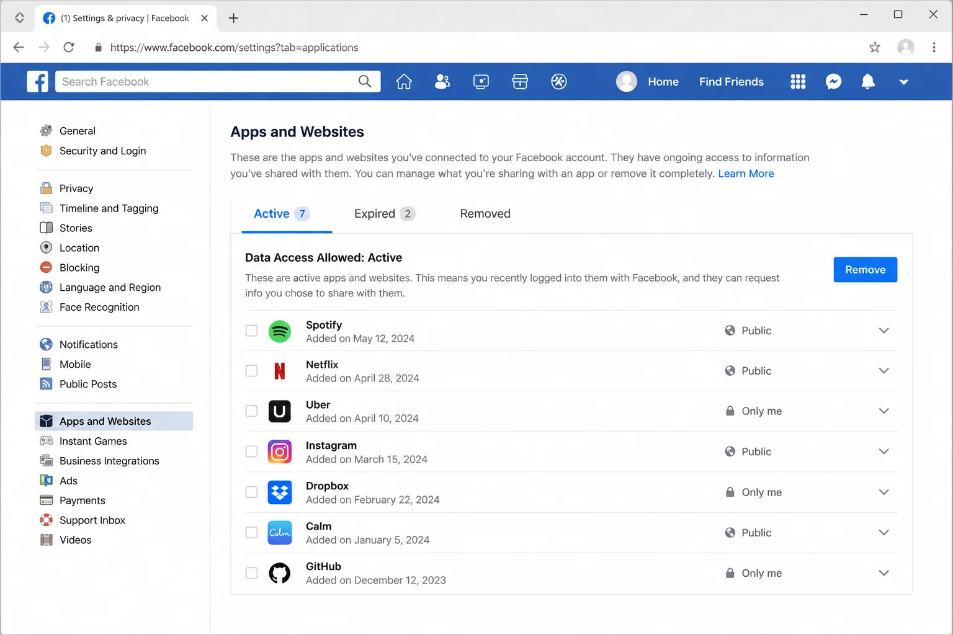Image resolution: width=953 pixels, height=635 pixels.
Task: Click the Instagram app icon
Action: point(279,451)
